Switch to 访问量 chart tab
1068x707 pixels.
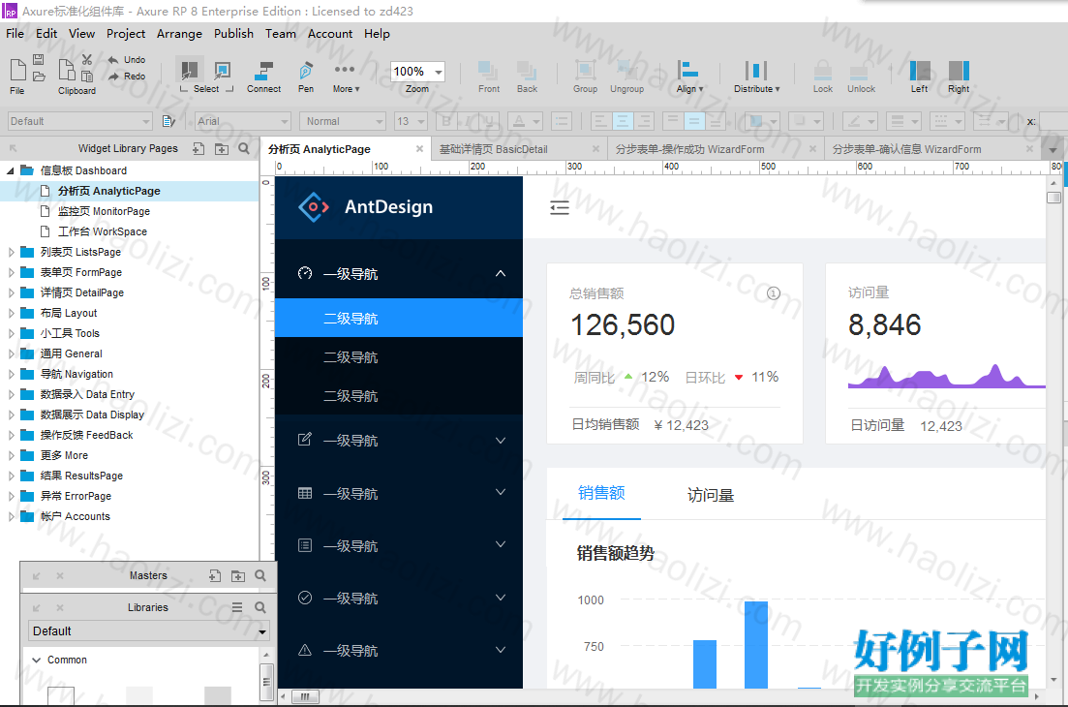pos(711,495)
